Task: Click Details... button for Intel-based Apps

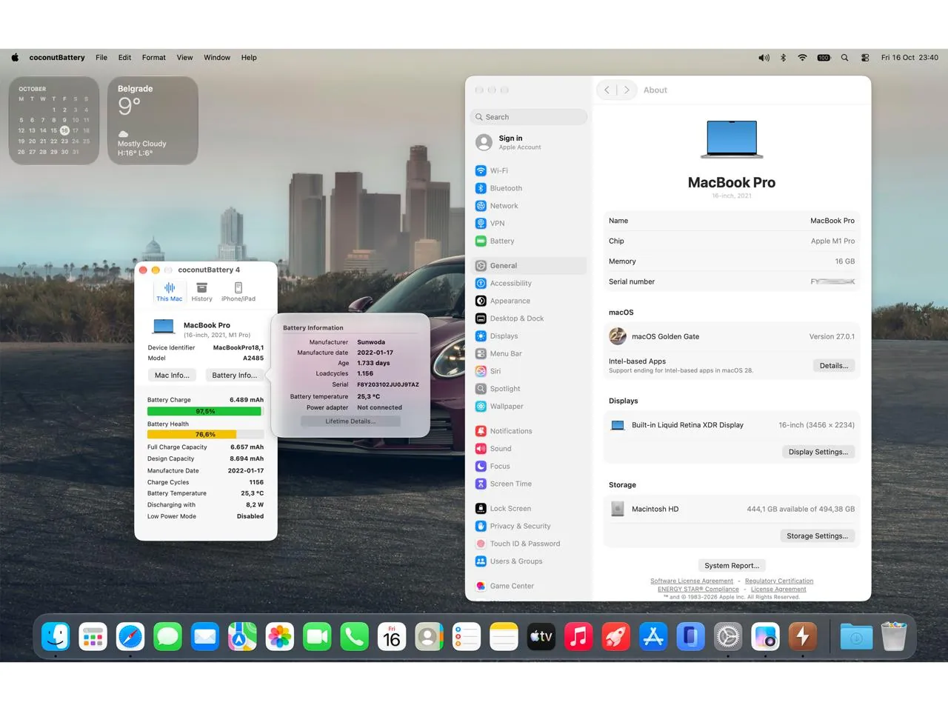Action: tap(833, 366)
